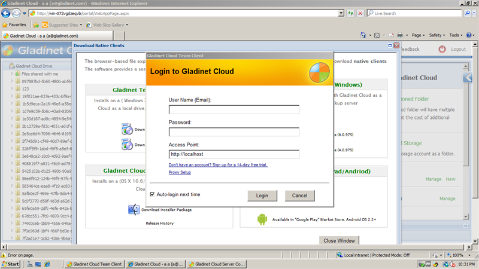Image resolution: width=479 pixels, height=269 pixels.
Task: Close the Download Native Clients panel
Action: pyautogui.click(x=396, y=45)
